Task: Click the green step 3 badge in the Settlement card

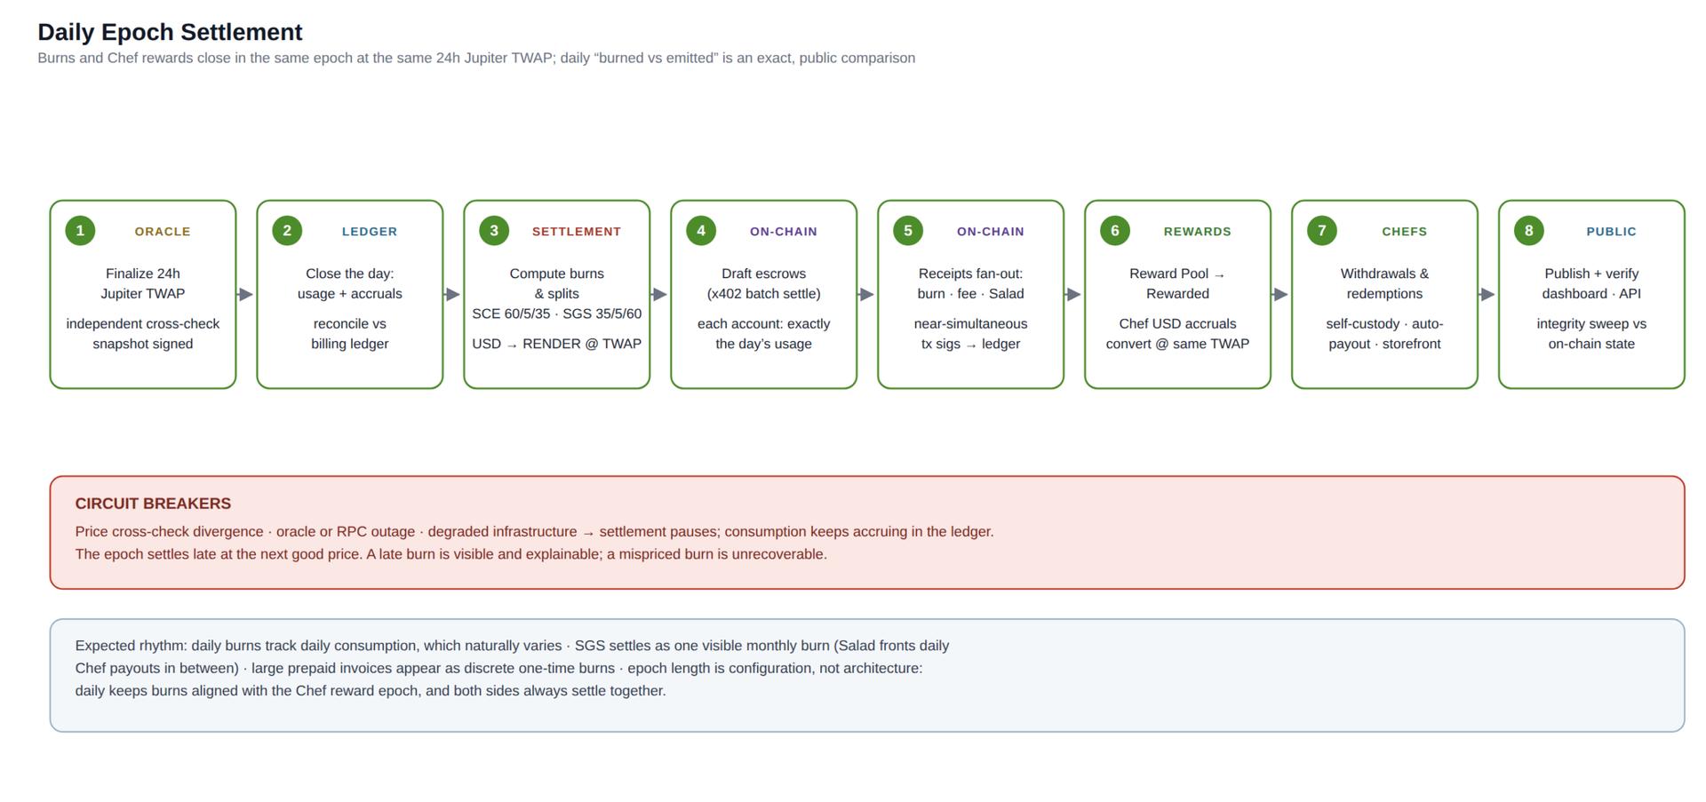Action: [x=494, y=231]
